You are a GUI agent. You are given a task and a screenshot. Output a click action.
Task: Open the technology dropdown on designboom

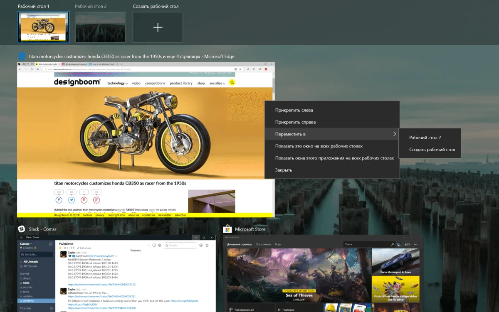[x=117, y=83]
